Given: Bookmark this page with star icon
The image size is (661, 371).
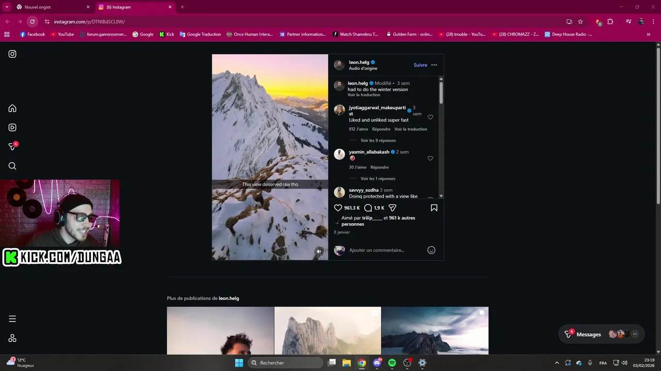Looking at the screenshot, I should tap(580, 22).
